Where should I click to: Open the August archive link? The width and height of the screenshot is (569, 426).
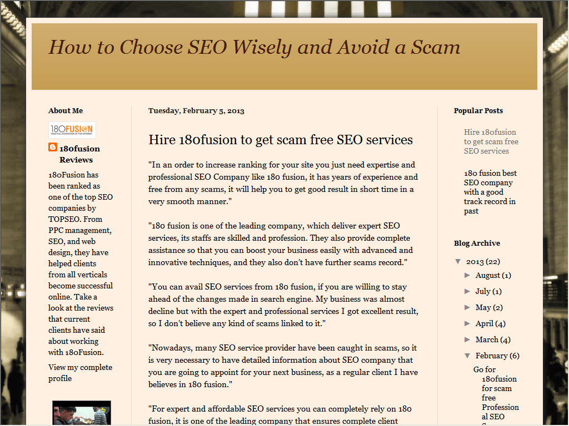tap(488, 275)
